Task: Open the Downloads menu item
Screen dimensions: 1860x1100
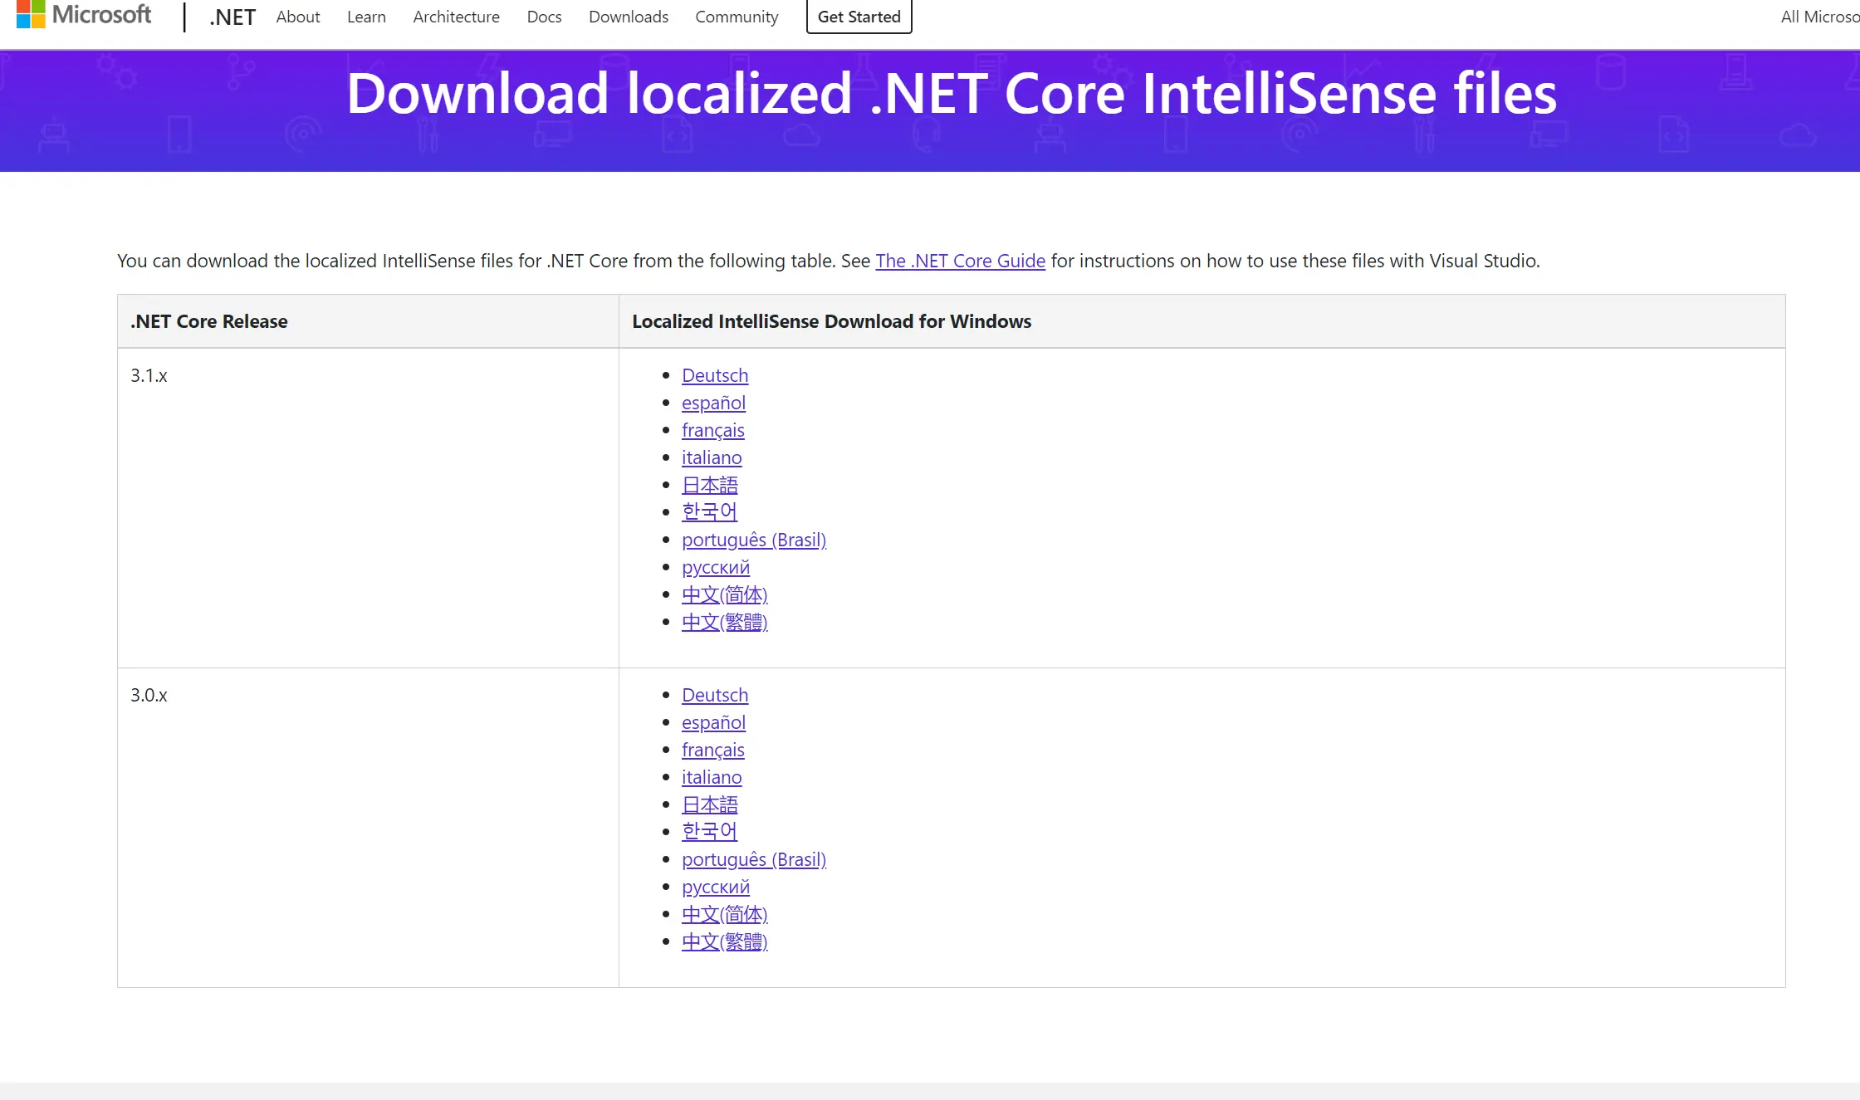Action: point(628,16)
